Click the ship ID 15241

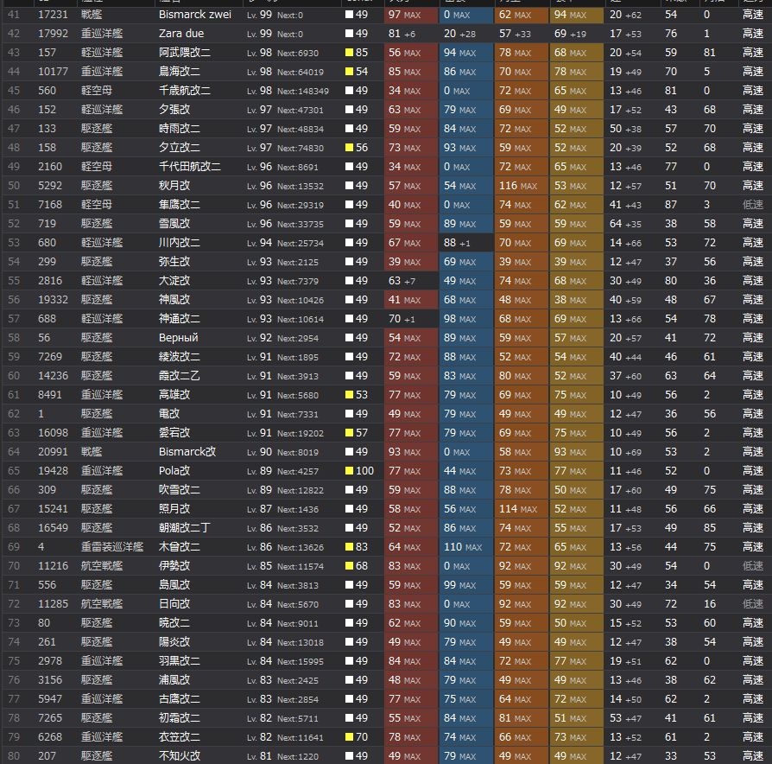point(53,509)
